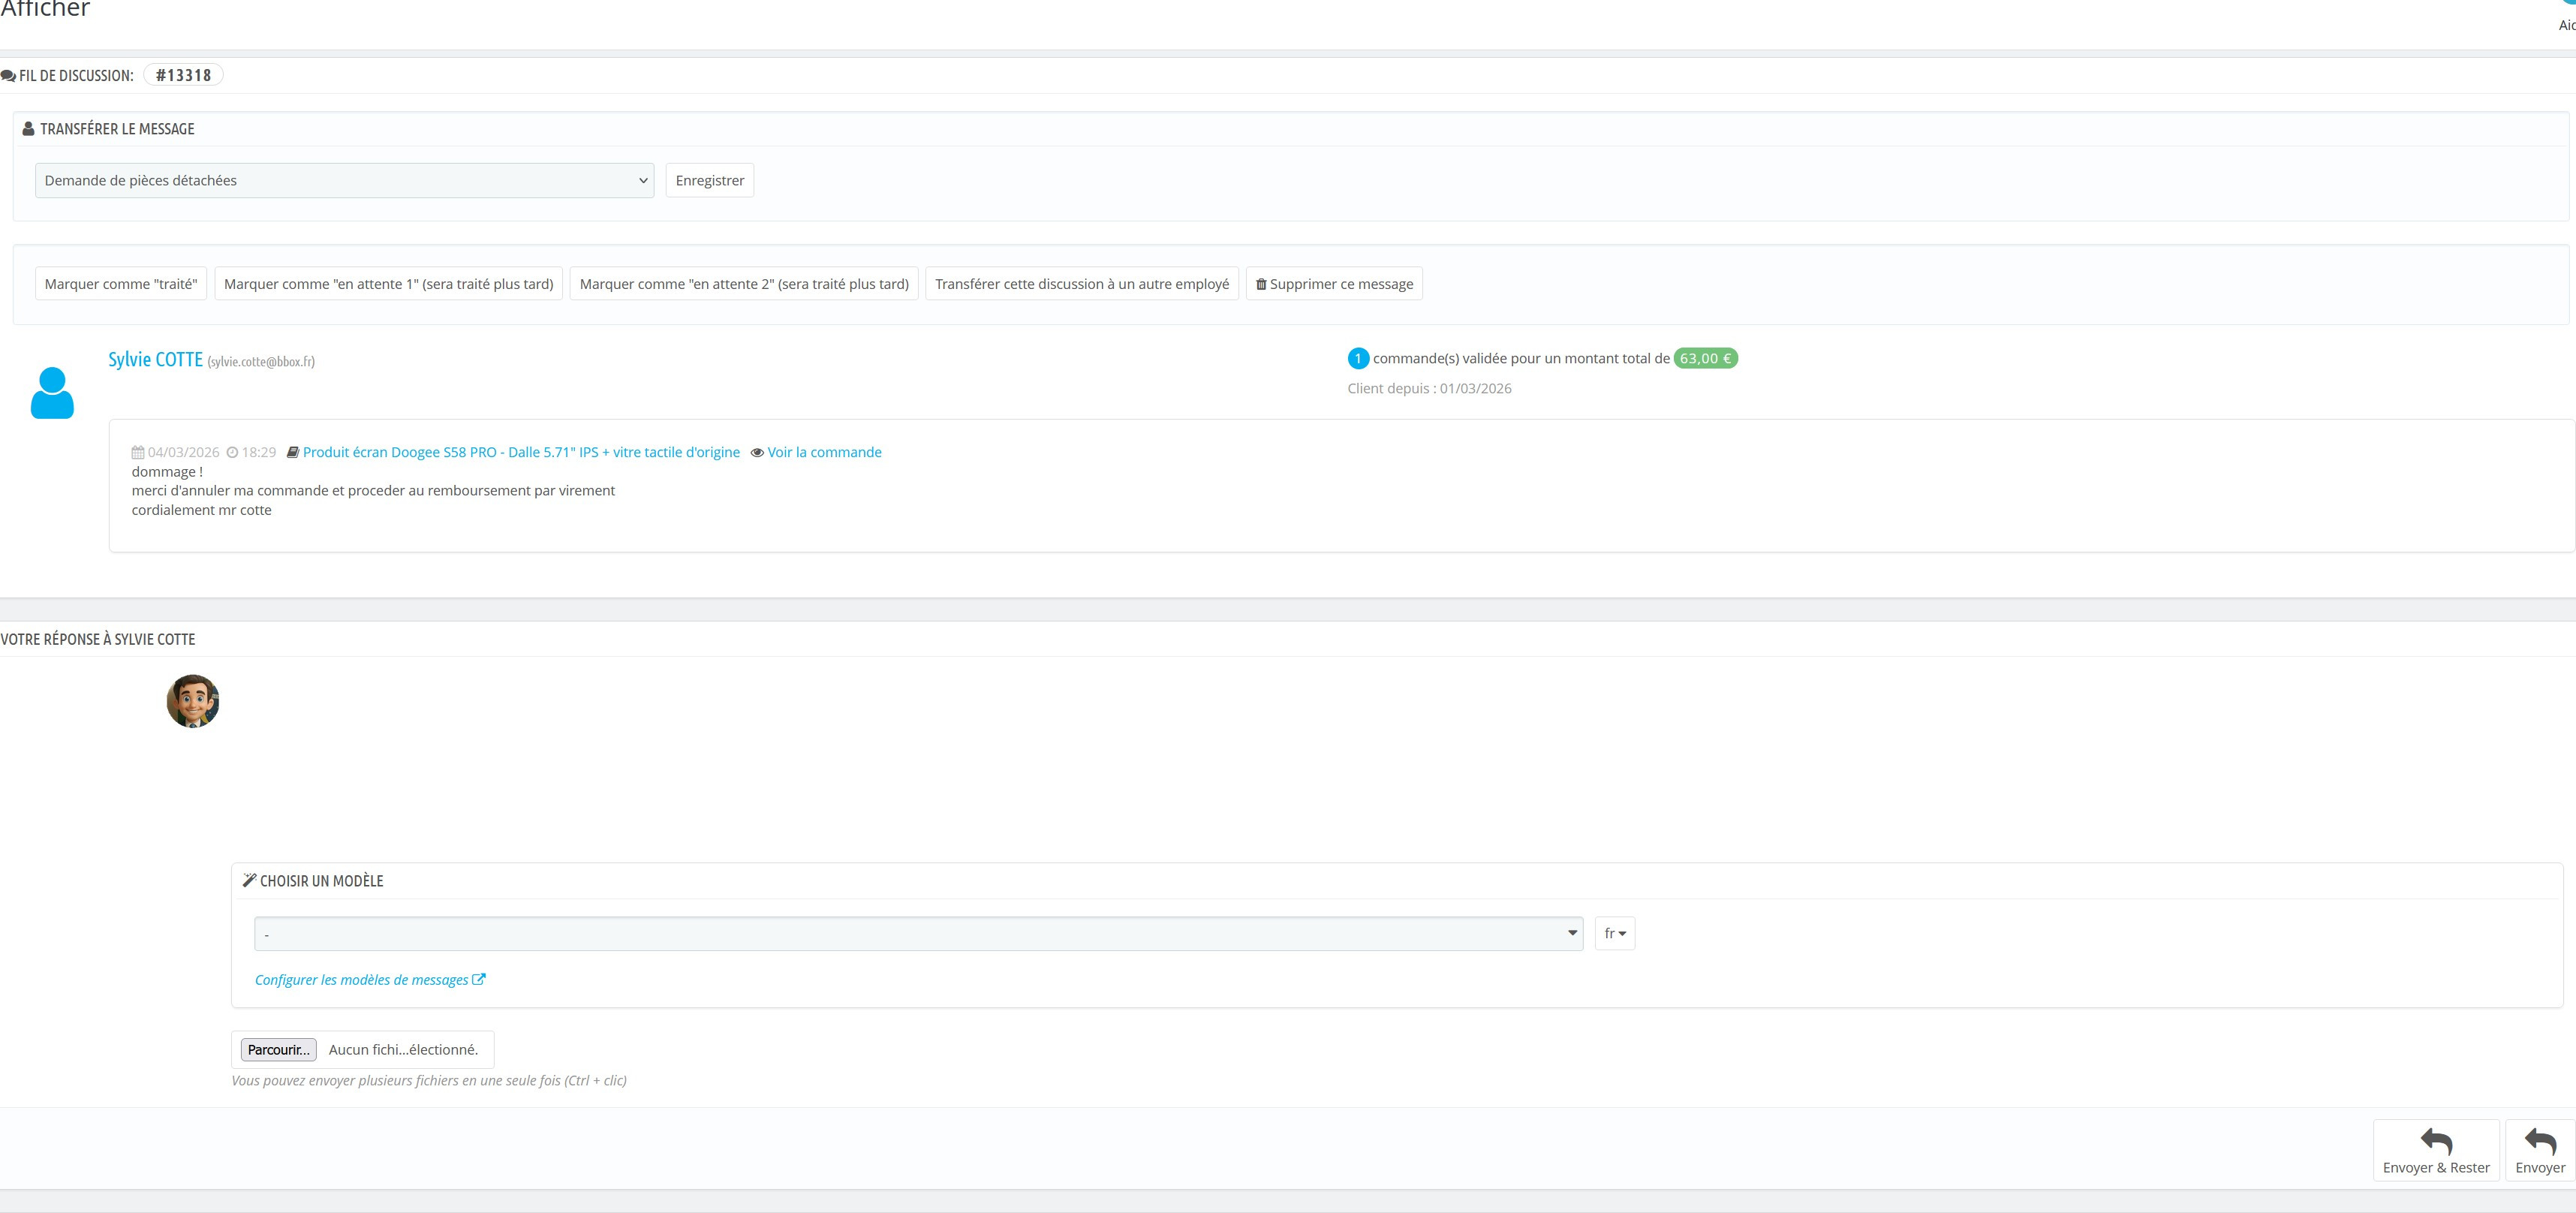Click the Envoyer reply arrow button
2576x1213 pixels.
2539,1150
